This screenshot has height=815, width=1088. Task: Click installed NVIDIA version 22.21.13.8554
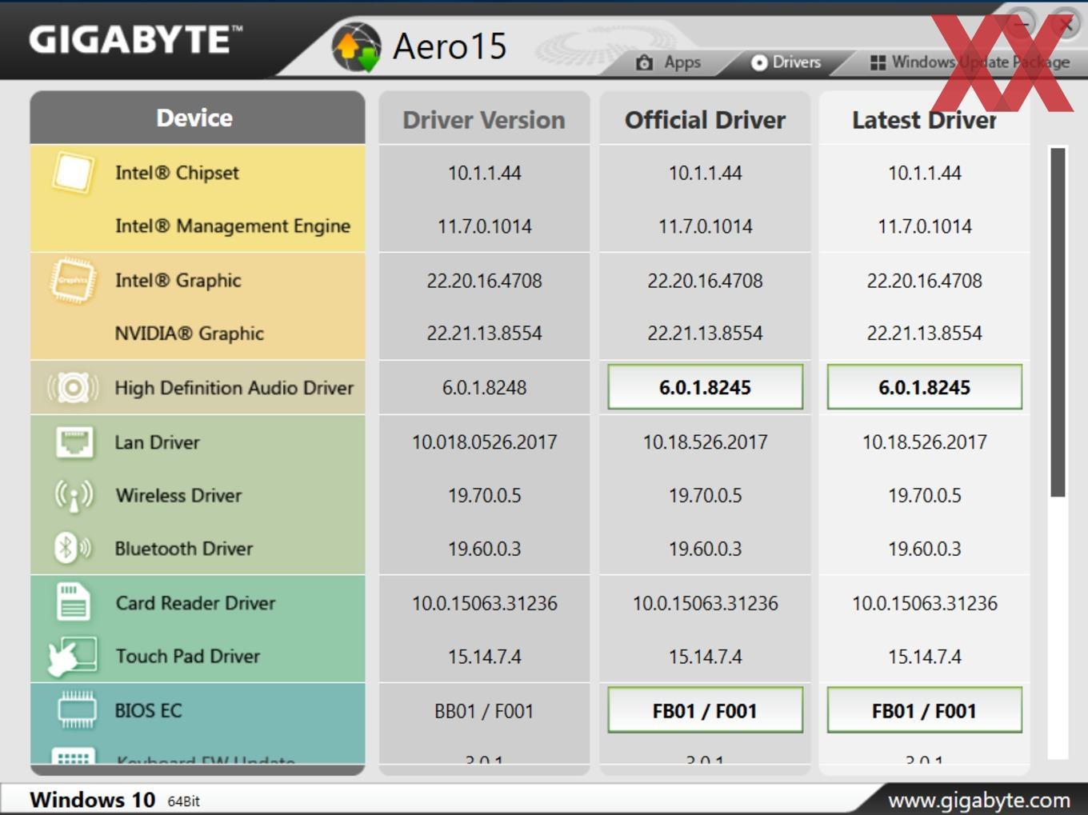point(484,334)
